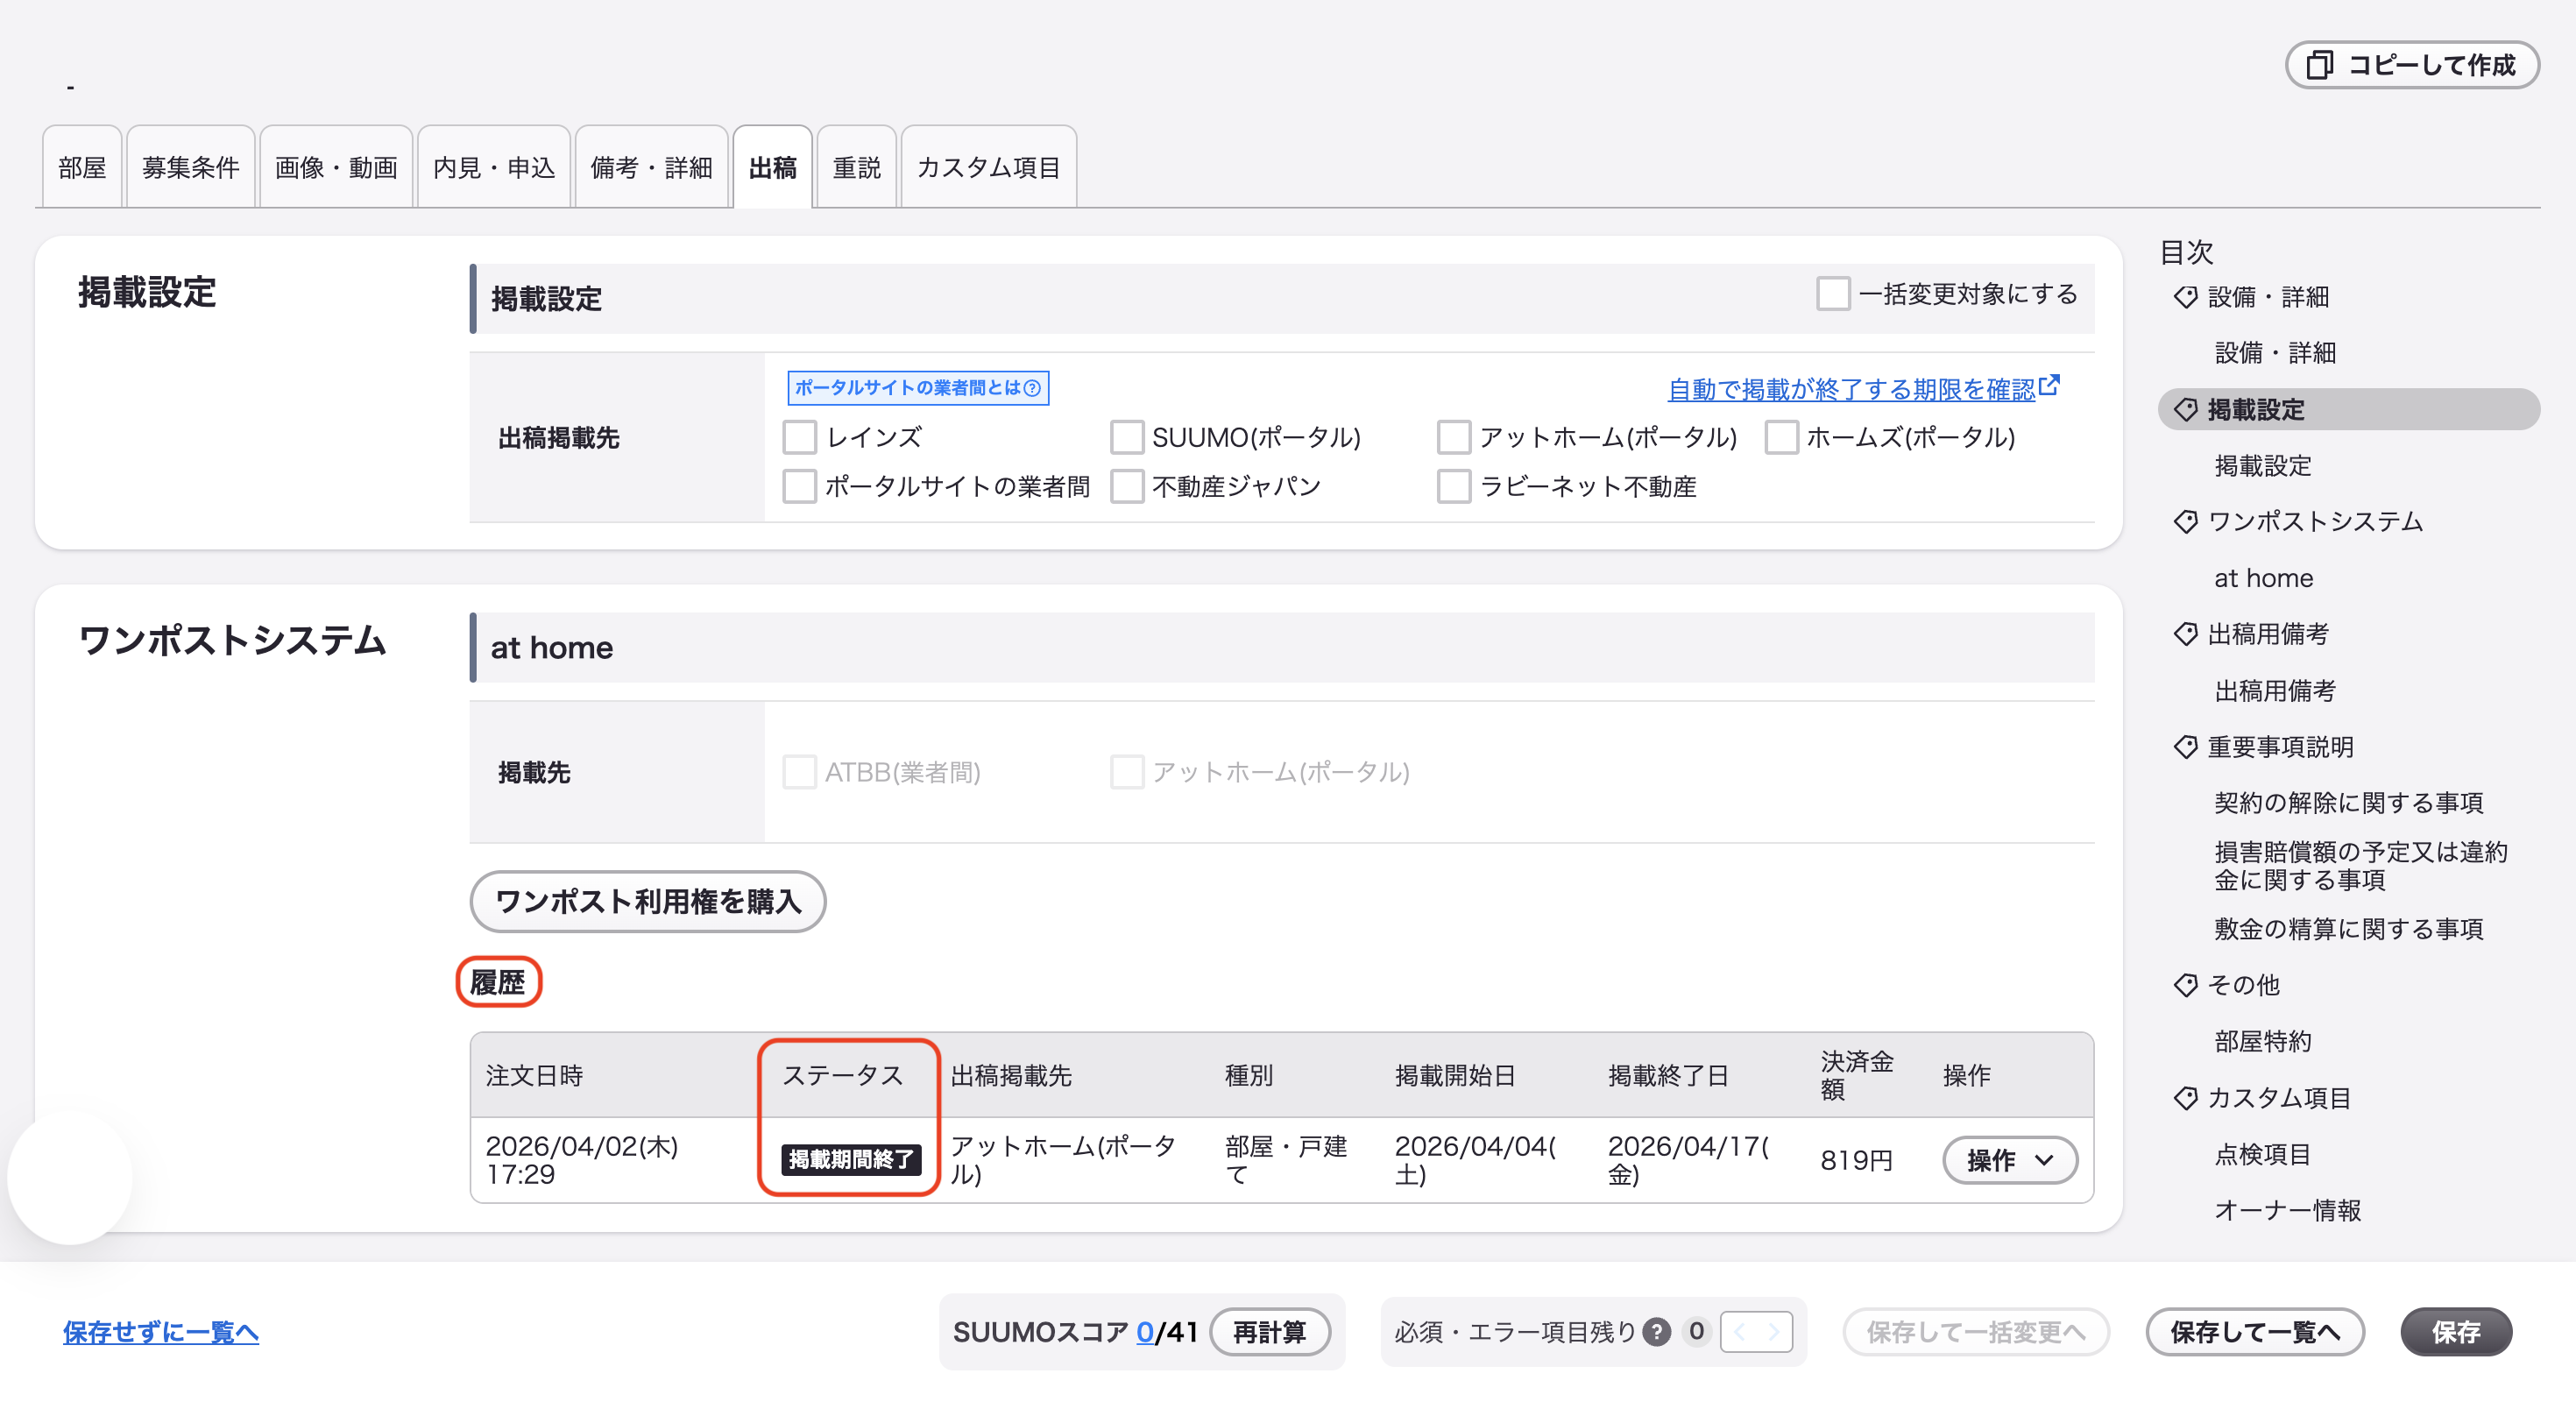Check the レインズ checkbox
The image size is (2576, 1402).
pyautogui.click(x=799, y=437)
